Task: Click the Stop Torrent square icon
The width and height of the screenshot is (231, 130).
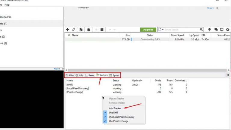Action: (102, 30)
